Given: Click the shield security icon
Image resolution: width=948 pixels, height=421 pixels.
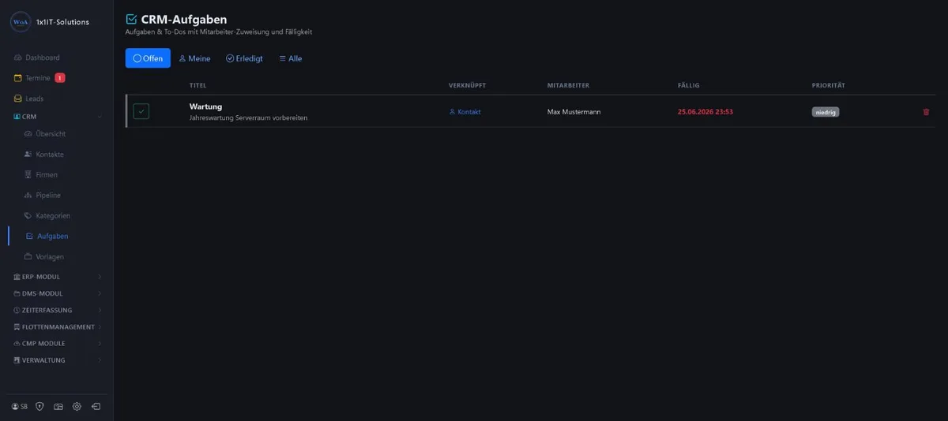Looking at the screenshot, I should pyautogui.click(x=39, y=407).
